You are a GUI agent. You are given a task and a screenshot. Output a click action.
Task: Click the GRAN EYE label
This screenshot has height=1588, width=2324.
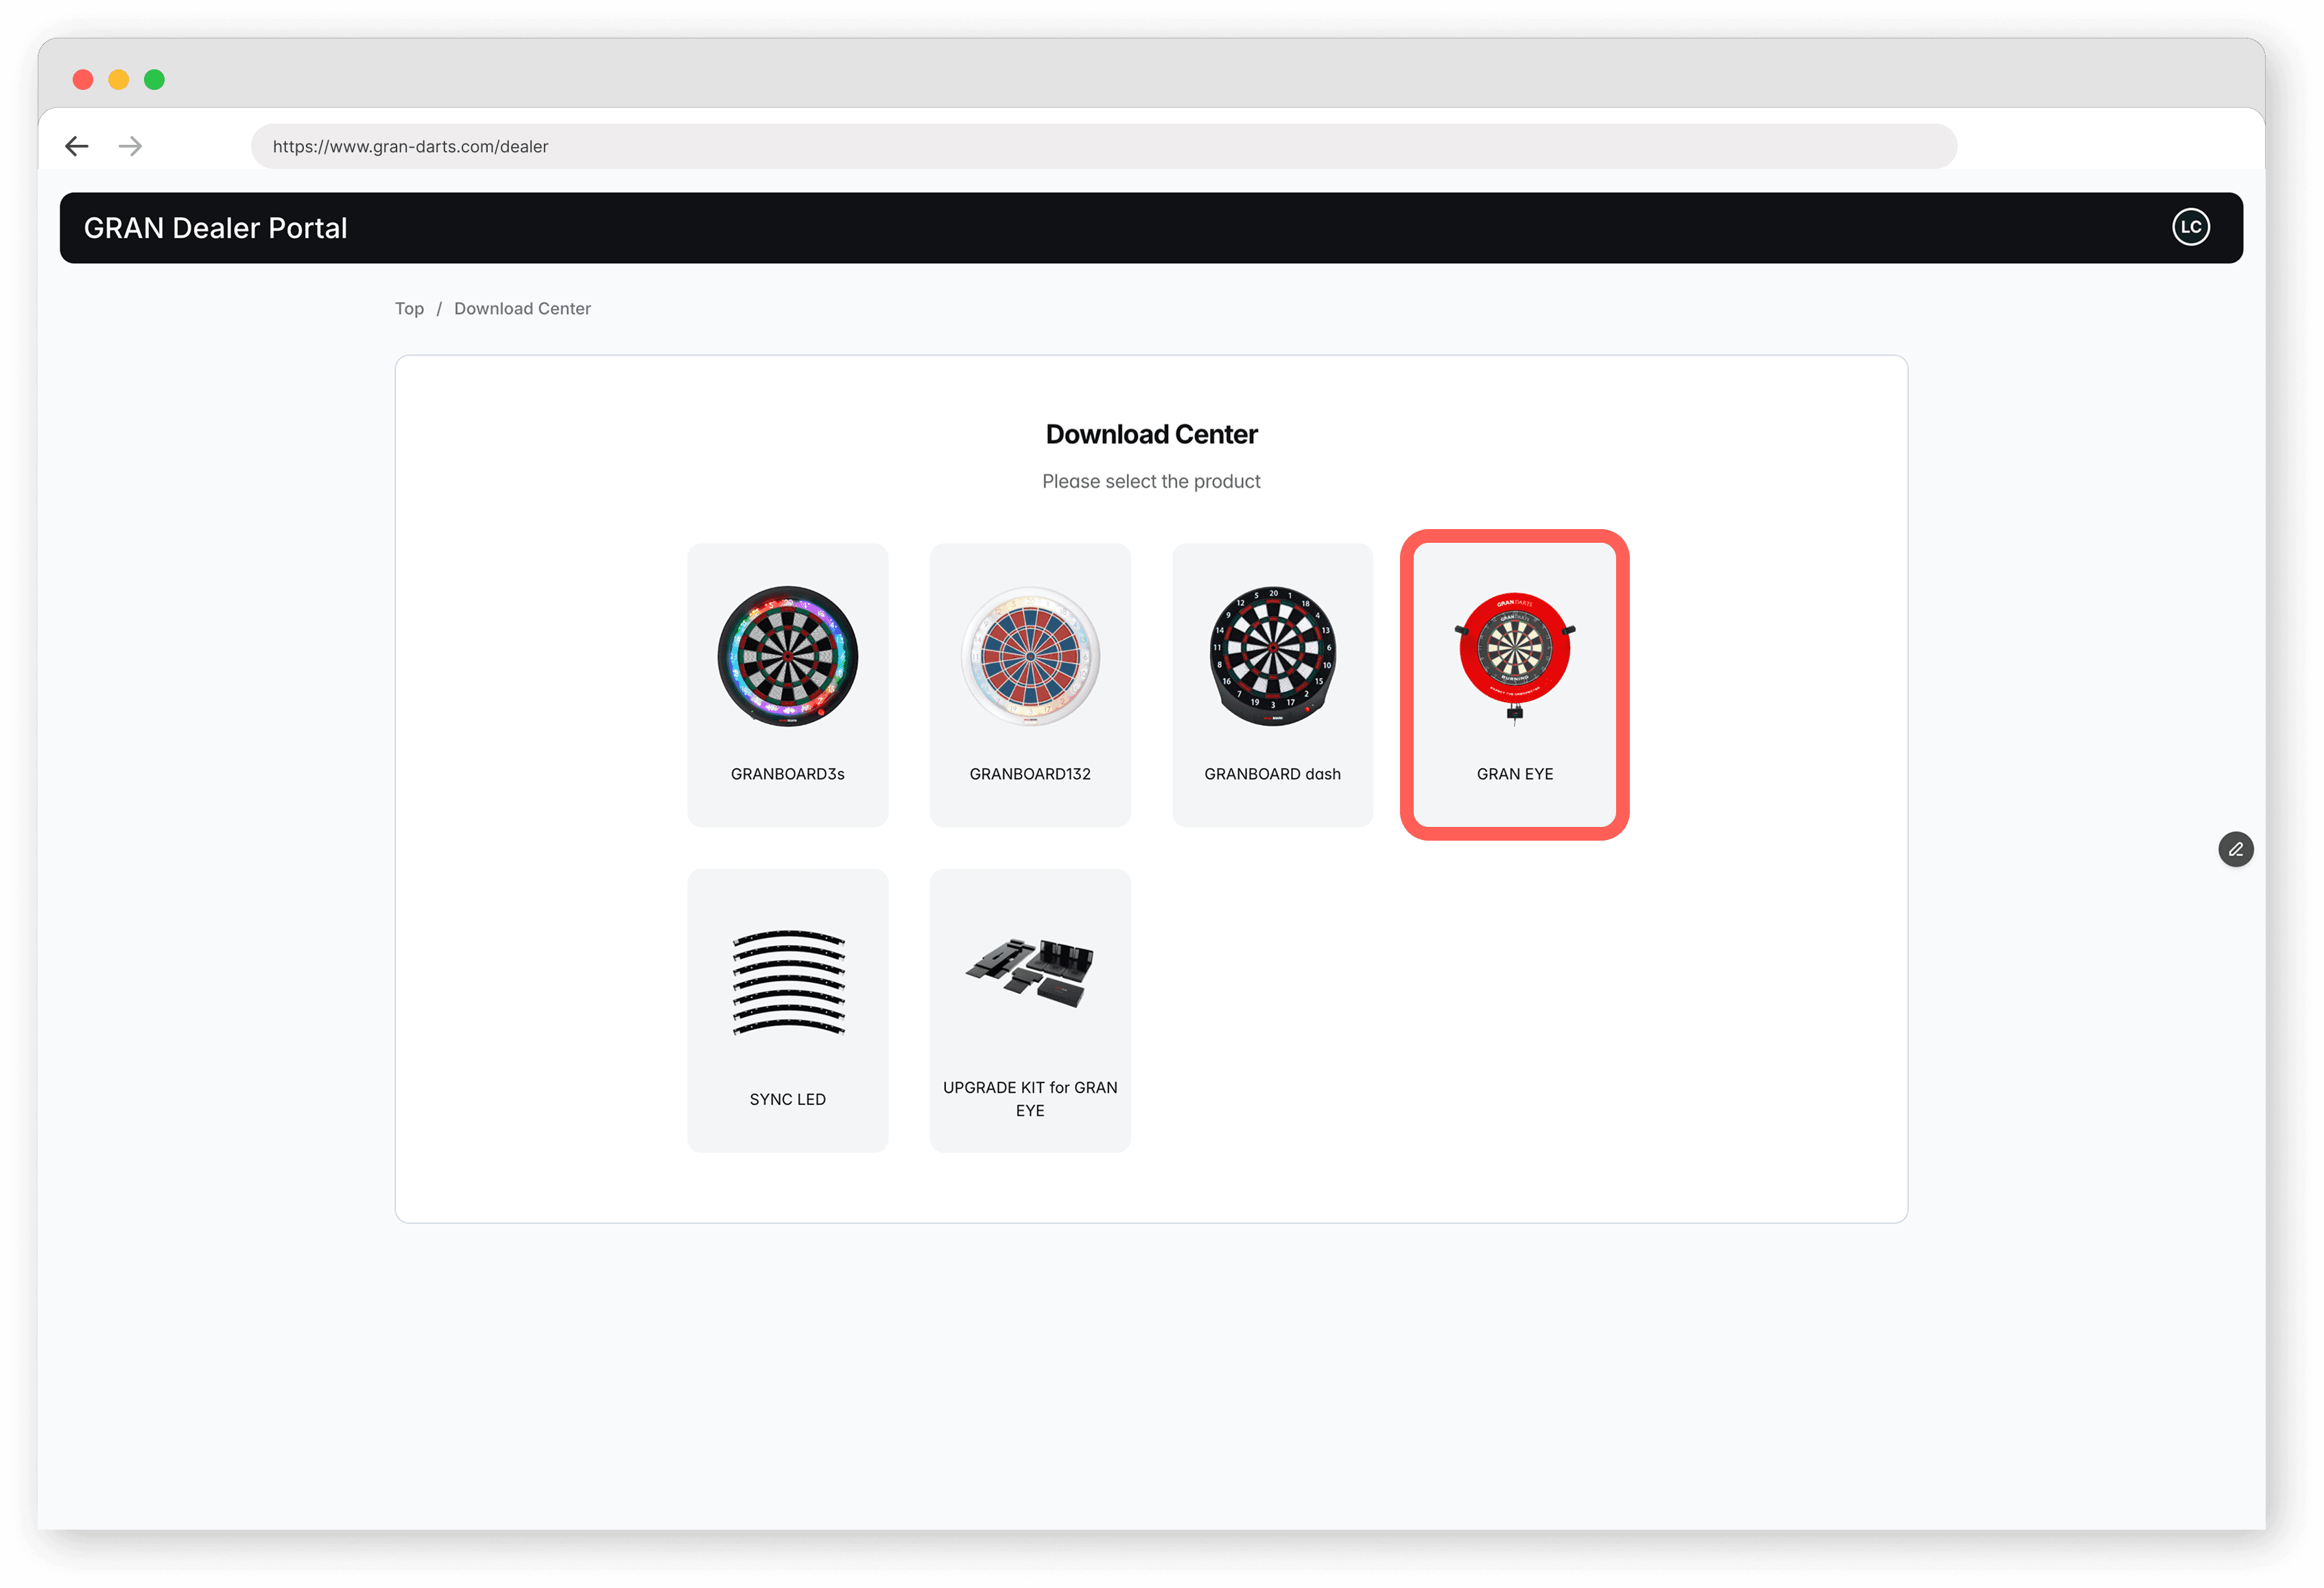point(1514,773)
